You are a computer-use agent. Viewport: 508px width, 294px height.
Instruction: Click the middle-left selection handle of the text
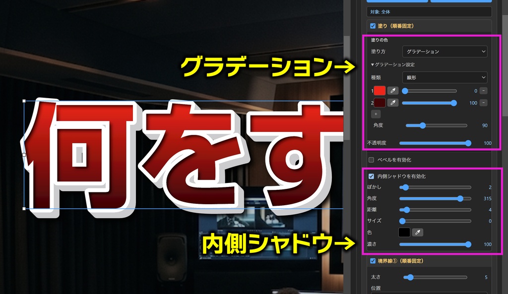pos(24,155)
